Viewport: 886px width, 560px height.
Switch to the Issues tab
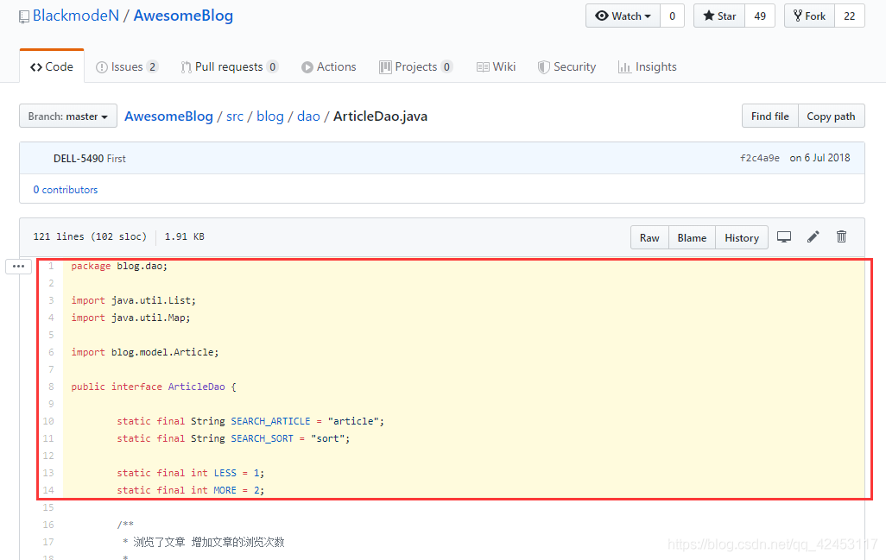point(127,67)
